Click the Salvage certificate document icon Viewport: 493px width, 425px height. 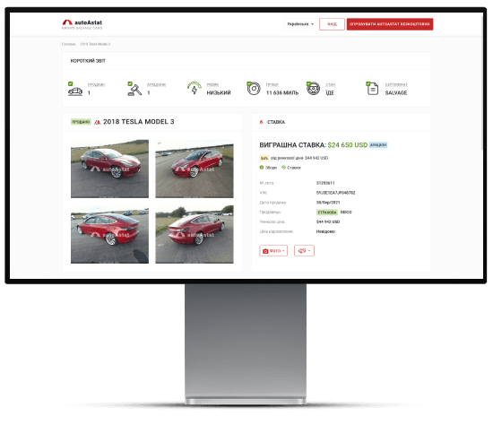point(373,89)
